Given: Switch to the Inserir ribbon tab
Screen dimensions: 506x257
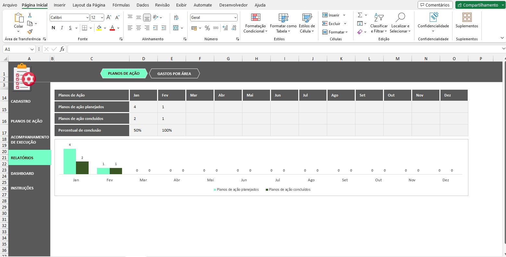Looking at the screenshot, I should [60, 5].
